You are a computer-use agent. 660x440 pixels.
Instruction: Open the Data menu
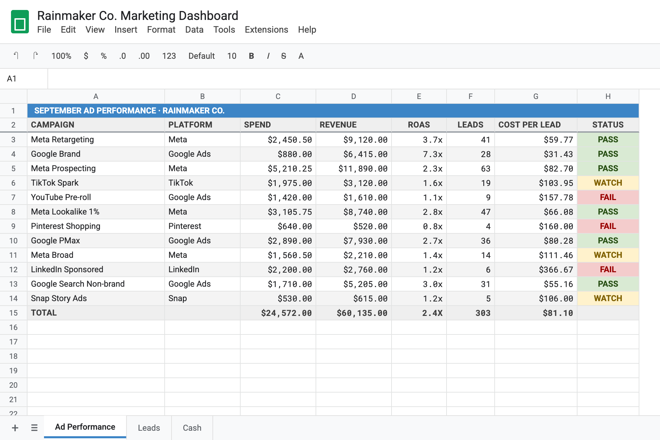click(194, 30)
